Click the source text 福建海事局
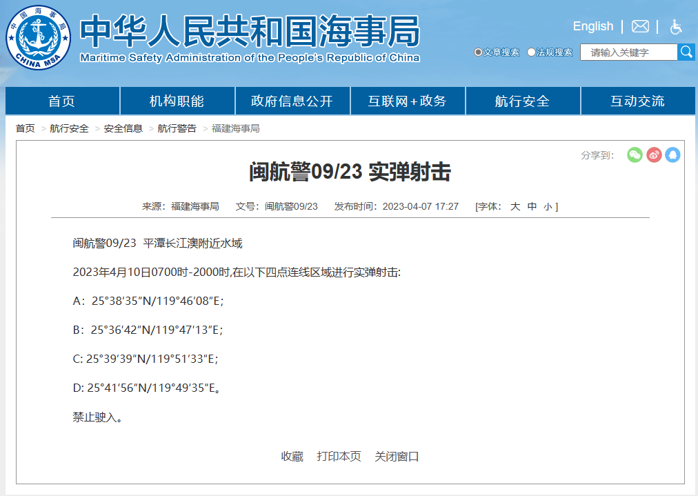Screen dimensions: 698x496 click(x=195, y=206)
